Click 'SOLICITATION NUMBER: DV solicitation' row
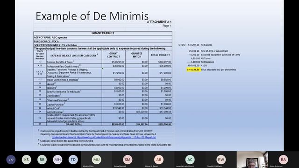 click(103, 45)
